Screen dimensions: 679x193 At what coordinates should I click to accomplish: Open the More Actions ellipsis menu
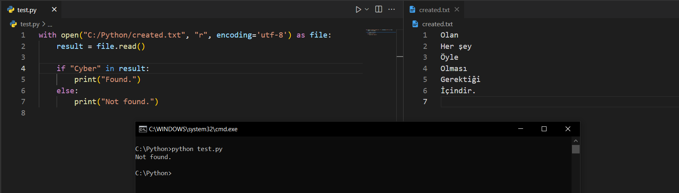(x=391, y=9)
